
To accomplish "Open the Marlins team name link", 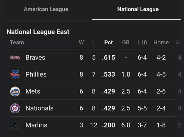I will click(36, 125).
